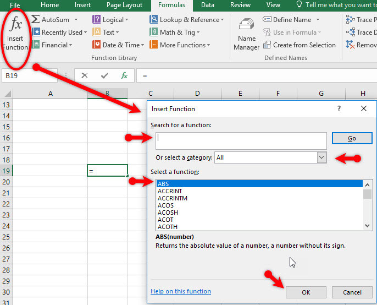Expand the AutoSum dropdown arrow
This screenshot has width=377, height=305.
pos(76,19)
